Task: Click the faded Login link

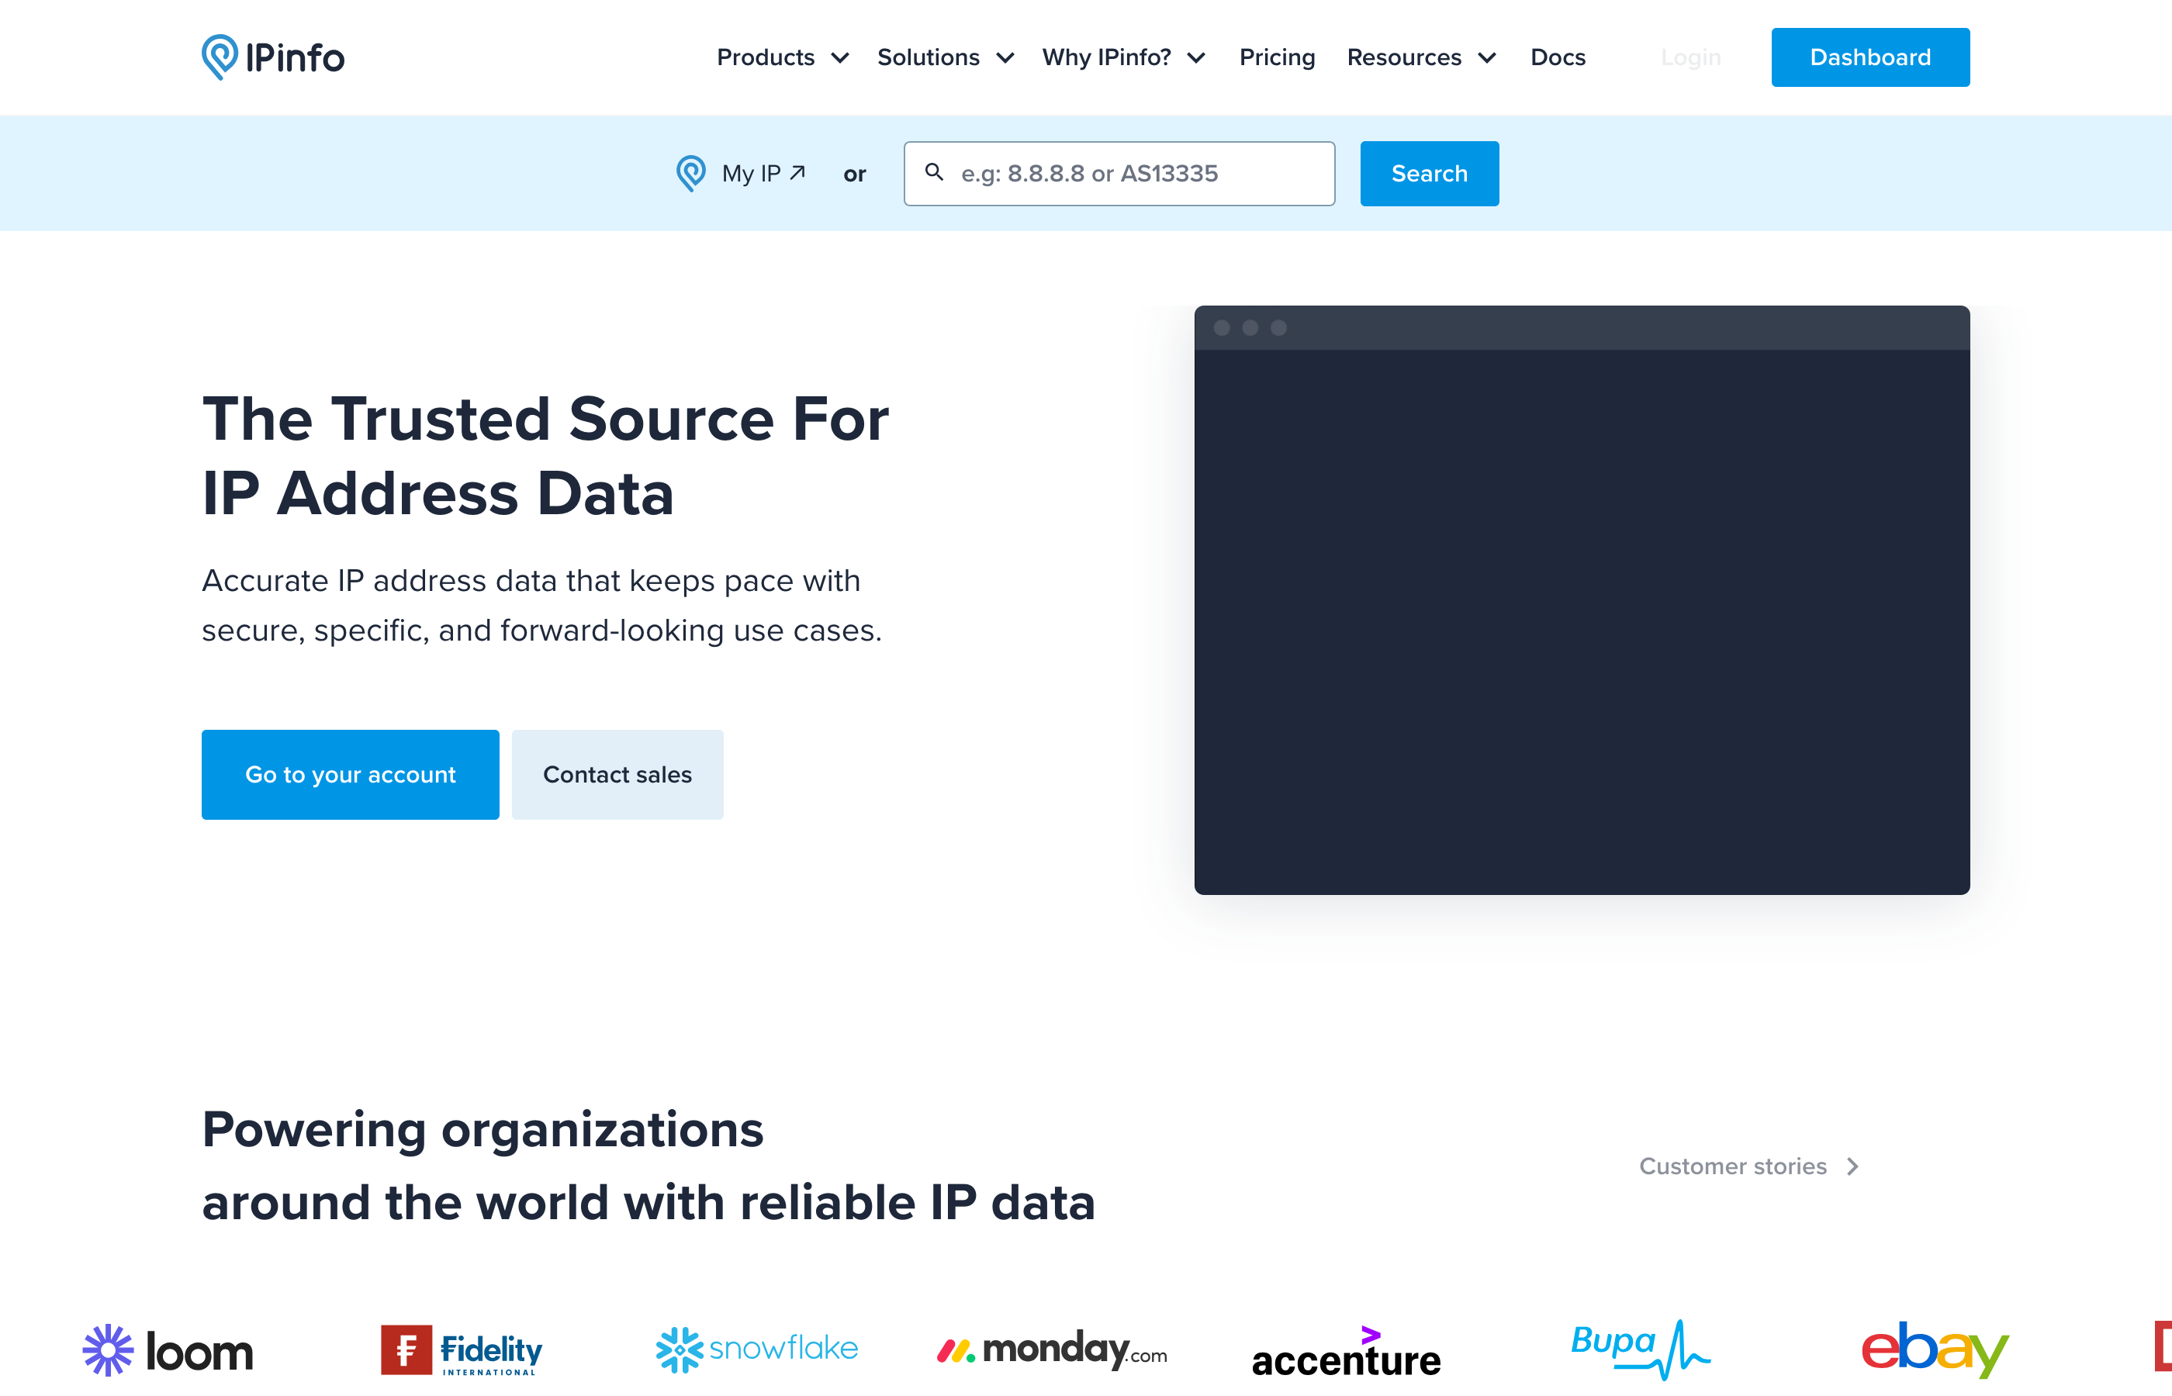Action: [x=1690, y=57]
